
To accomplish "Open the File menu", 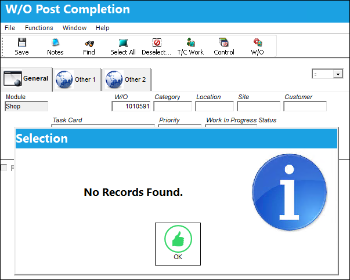I will click(10, 28).
